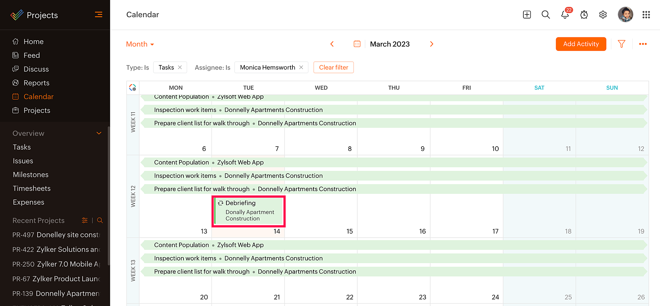Click the WEEK 12 row label
Viewport: 660px width, 306px height.
click(x=133, y=196)
